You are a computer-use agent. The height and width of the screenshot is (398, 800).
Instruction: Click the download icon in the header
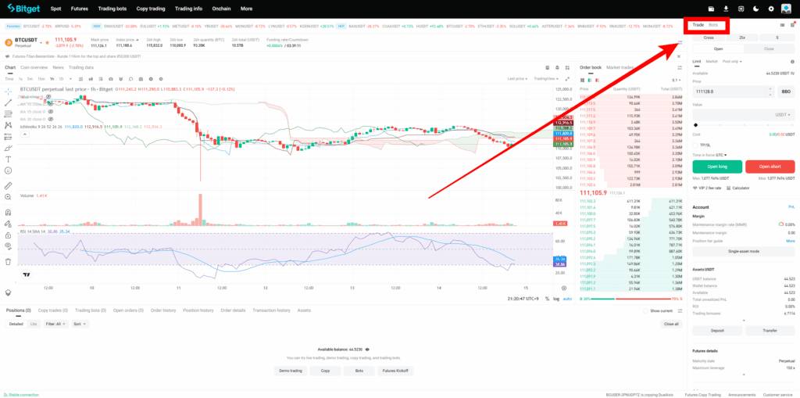point(726,9)
